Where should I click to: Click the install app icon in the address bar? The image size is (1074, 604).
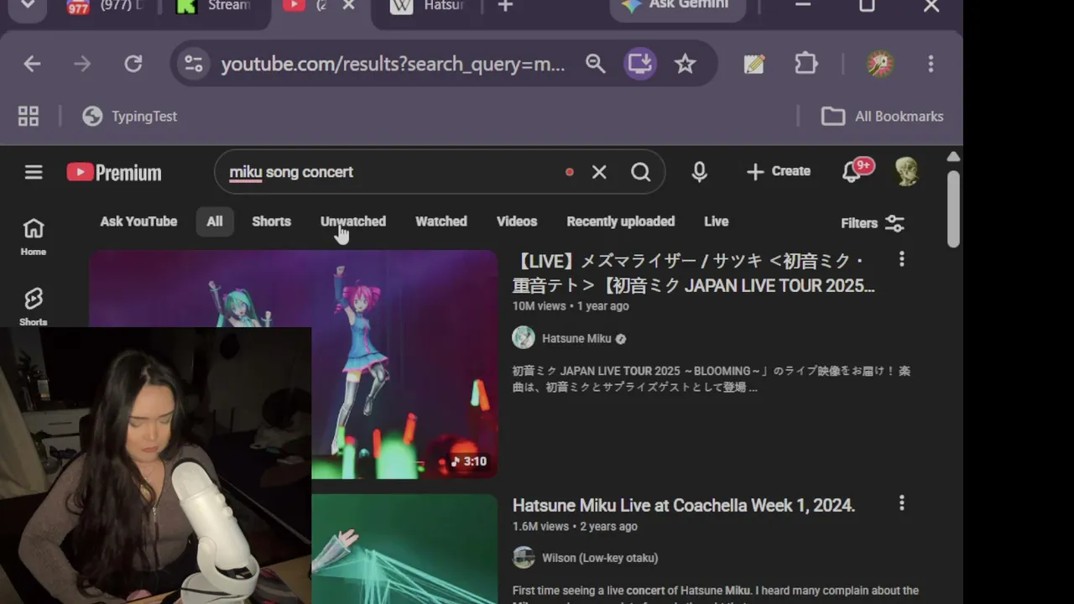pos(640,64)
